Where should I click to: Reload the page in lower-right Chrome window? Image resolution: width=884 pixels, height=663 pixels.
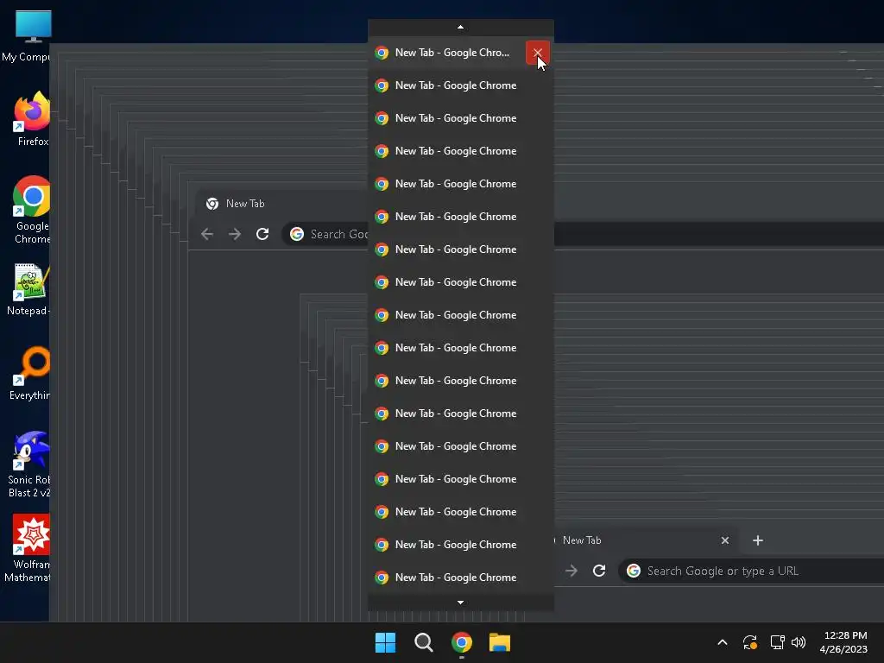(x=599, y=571)
